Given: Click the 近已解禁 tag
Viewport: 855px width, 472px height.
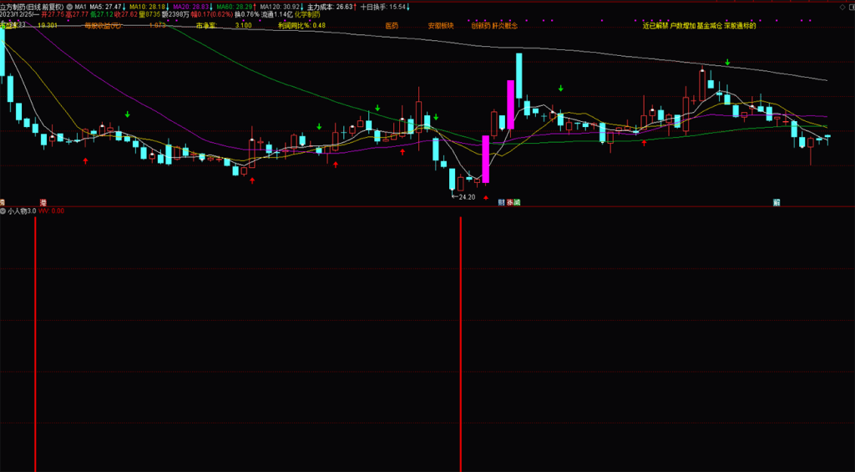Looking at the screenshot, I should coord(655,26).
